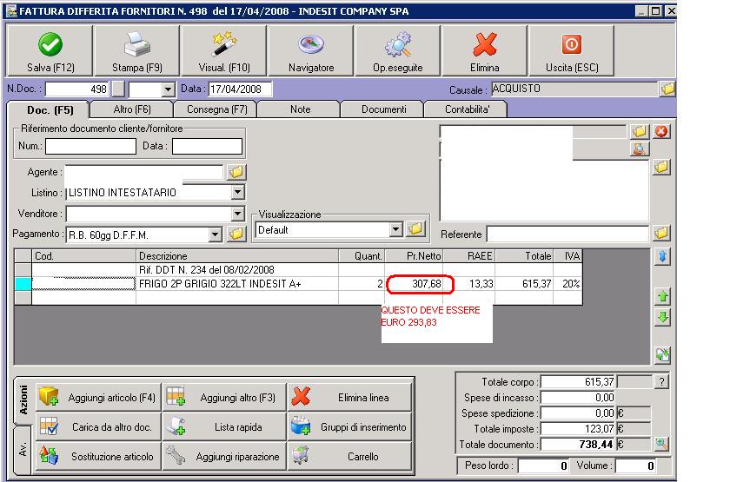Switch to Doc. (F5) tab
The width and height of the screenshot is (750, 482).
click(x=50, y=110)
